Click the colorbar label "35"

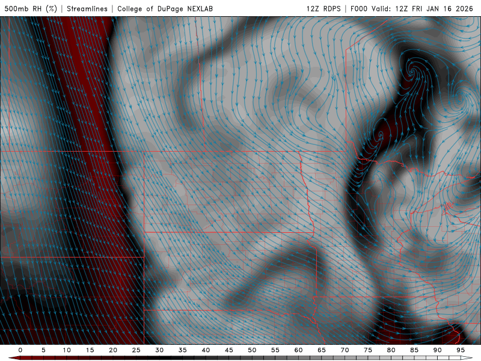point(183,350)
